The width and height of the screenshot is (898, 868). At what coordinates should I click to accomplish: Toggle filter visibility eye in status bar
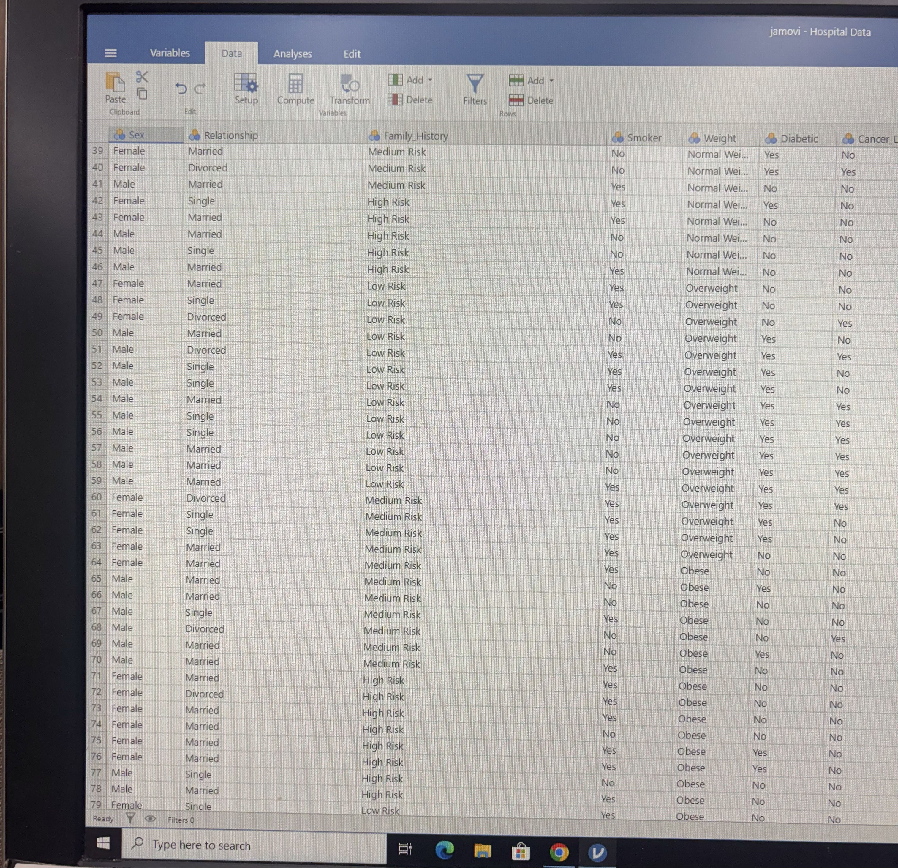point(150,818)
